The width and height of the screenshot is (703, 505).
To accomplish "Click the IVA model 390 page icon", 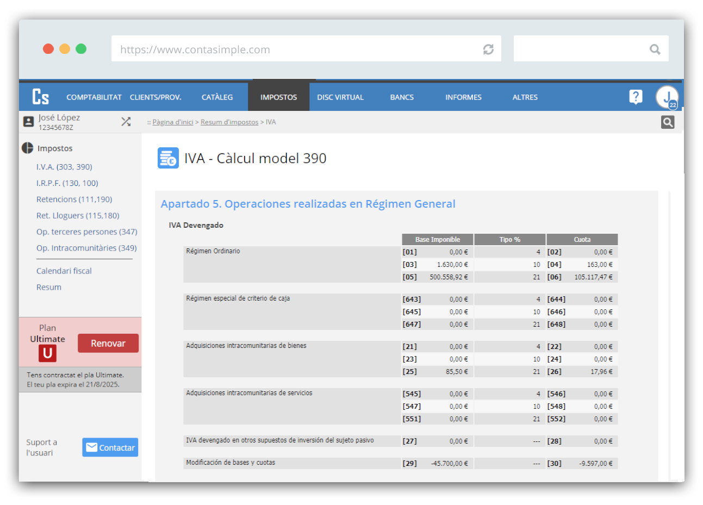I will (168, 158).
